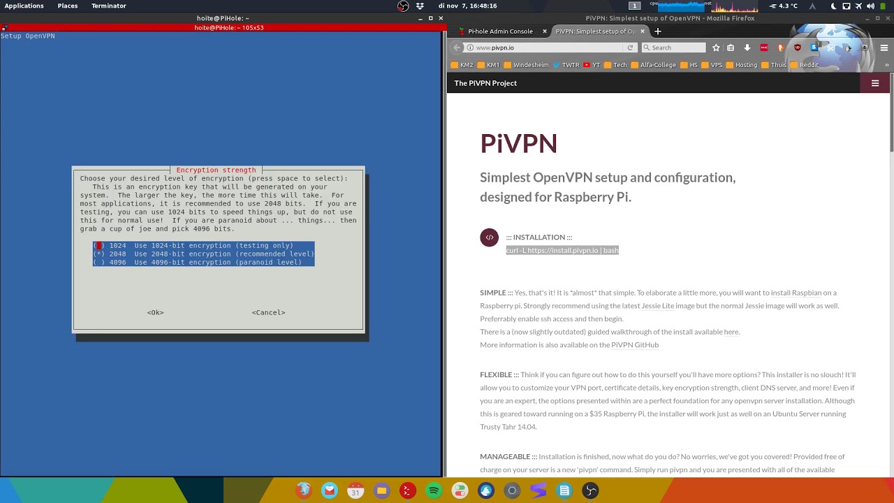This screenshot has width=894, height=503.
Task: Click the code icon beside INSTALLATION
Action: click(x=489, y=238)
